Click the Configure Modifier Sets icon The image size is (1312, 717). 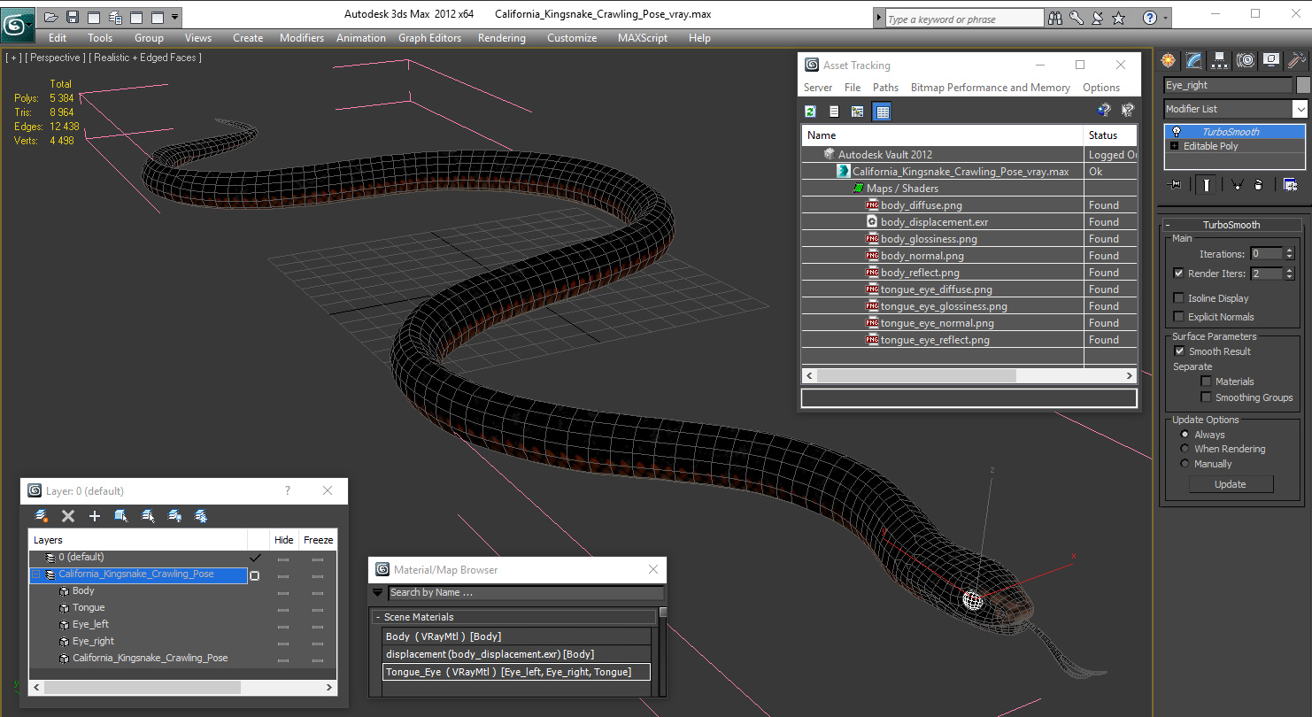pos(1290,184)
